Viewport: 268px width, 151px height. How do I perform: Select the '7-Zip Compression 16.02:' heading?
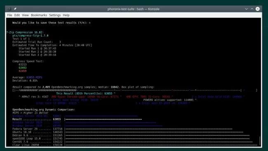pos(25,32)
